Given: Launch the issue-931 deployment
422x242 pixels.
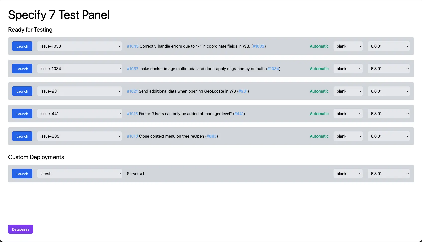Looking at the screenshot, I should [22, 91].
